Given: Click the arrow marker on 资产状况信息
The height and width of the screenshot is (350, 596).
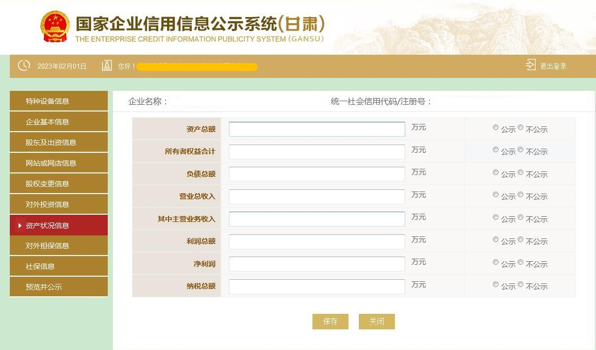Looking at the screenshot, I should tap(20, 226).
